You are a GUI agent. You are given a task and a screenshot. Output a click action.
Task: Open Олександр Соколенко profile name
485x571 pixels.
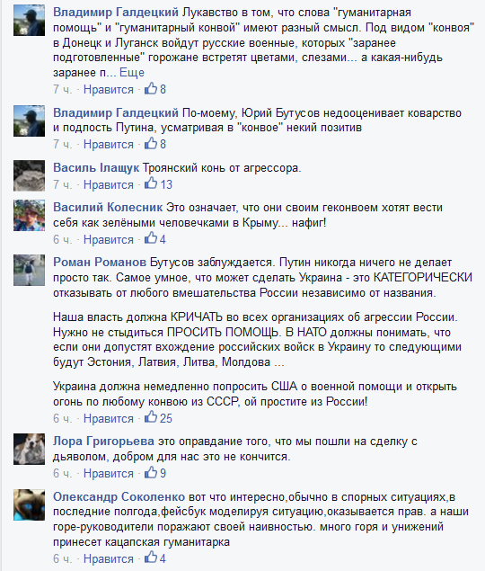point(119,496)
